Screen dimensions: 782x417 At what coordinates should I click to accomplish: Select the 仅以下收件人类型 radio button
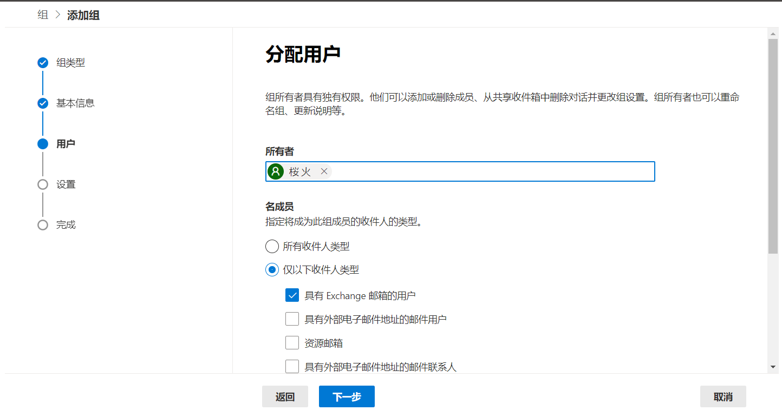[x=272, y=269]
